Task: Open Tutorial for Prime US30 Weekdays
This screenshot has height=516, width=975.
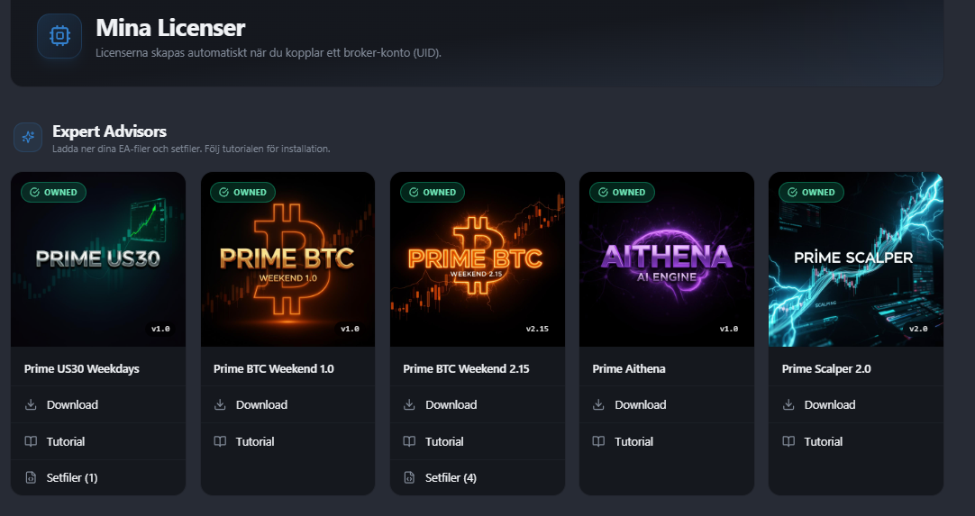Action: coord(98,441)
